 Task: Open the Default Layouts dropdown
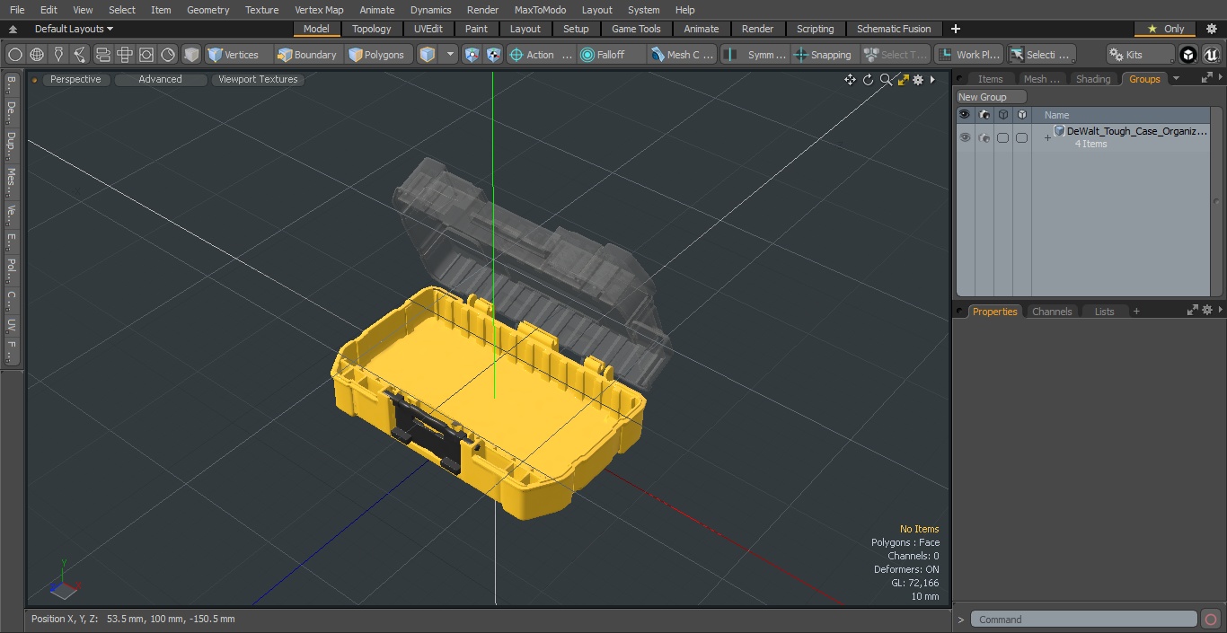tap(74, 29)
